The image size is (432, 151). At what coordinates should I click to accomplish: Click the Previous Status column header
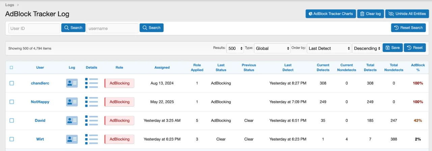click(x=249, y=68)
